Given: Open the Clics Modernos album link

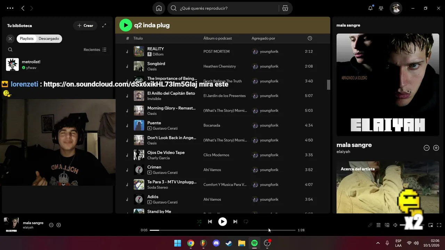Looking at the screenshot, I should click(x=216, y=155).
